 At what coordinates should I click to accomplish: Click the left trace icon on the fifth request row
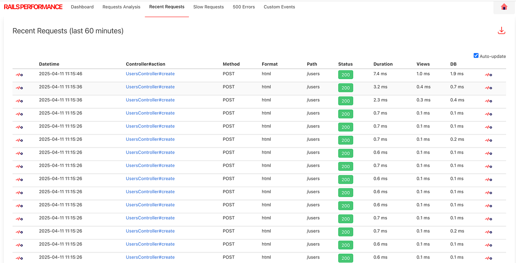(19, 127)
